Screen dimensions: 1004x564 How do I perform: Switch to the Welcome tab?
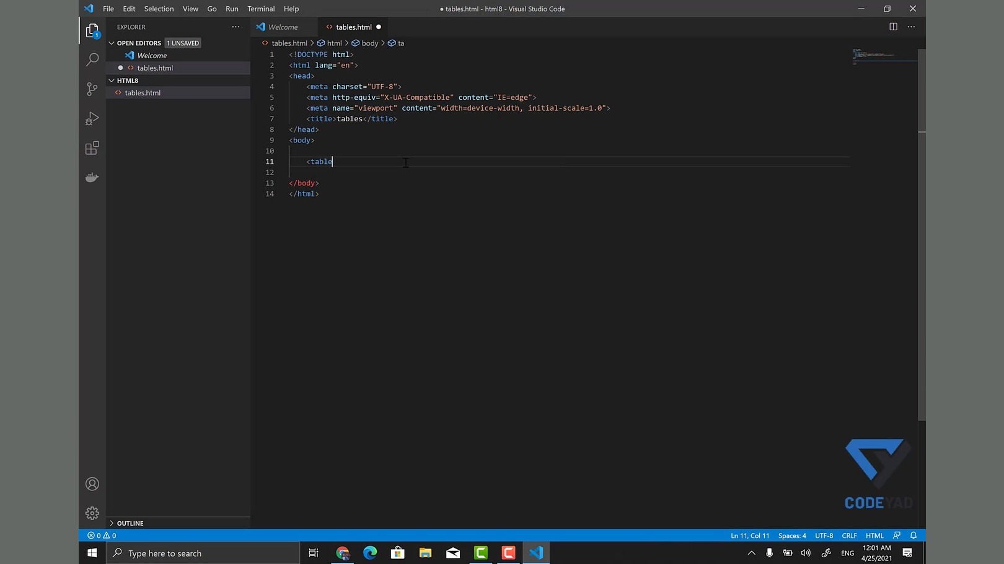(x=283, y=27)
